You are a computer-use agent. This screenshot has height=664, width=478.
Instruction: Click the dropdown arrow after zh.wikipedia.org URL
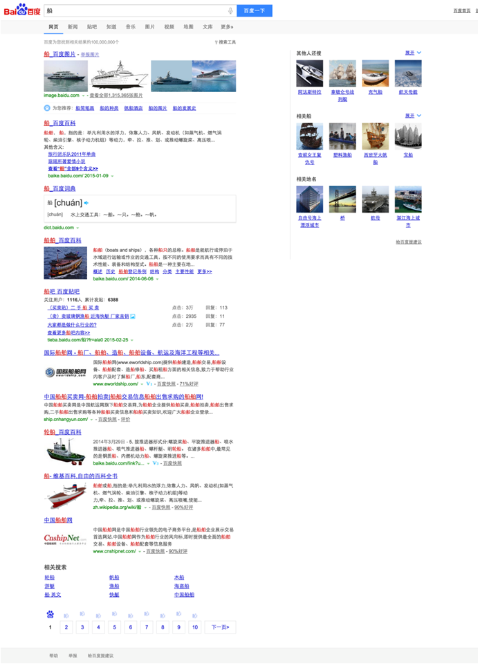tap(145, 508)
